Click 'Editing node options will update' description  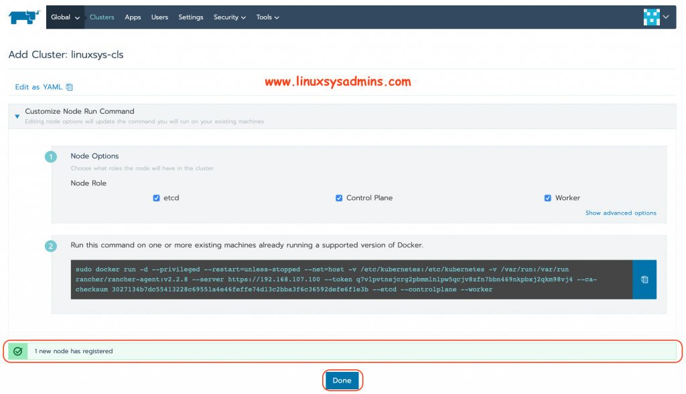[145, 122]
